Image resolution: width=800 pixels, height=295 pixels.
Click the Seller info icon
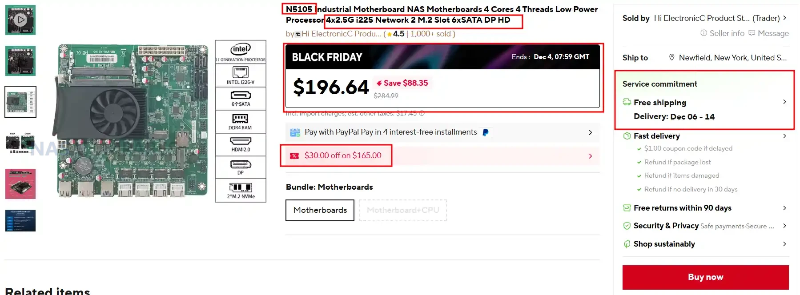click(x=704, y=33)
